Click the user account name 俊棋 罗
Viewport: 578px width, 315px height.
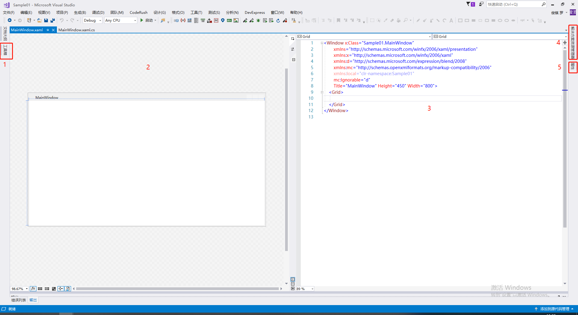coord(557,13)
